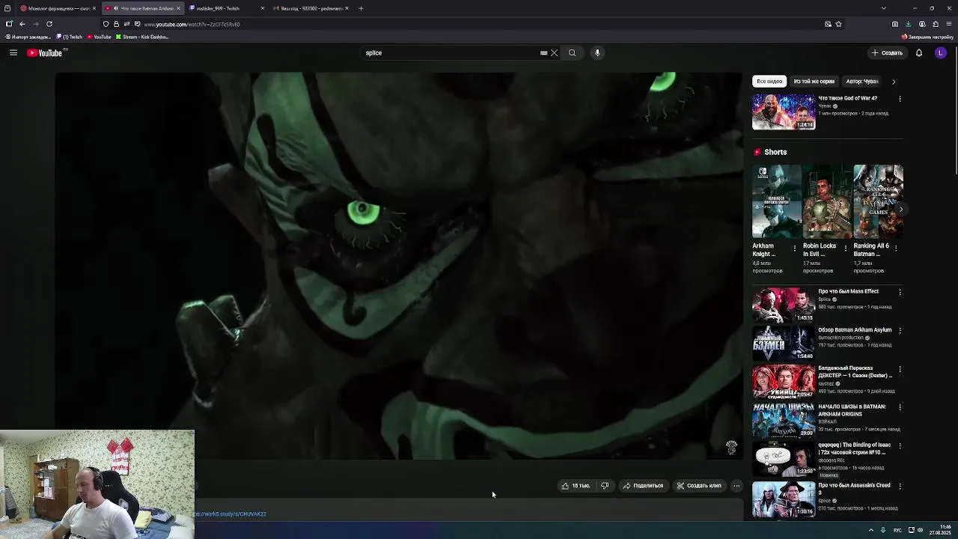Open the Stream - Kick Dashboard bookmark
Screen dimensions: 958x539
142,37
